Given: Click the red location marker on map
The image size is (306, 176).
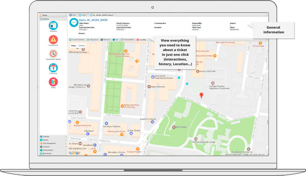Looking at the screenshot, I should pyautogui.click(x=201, y=95).
